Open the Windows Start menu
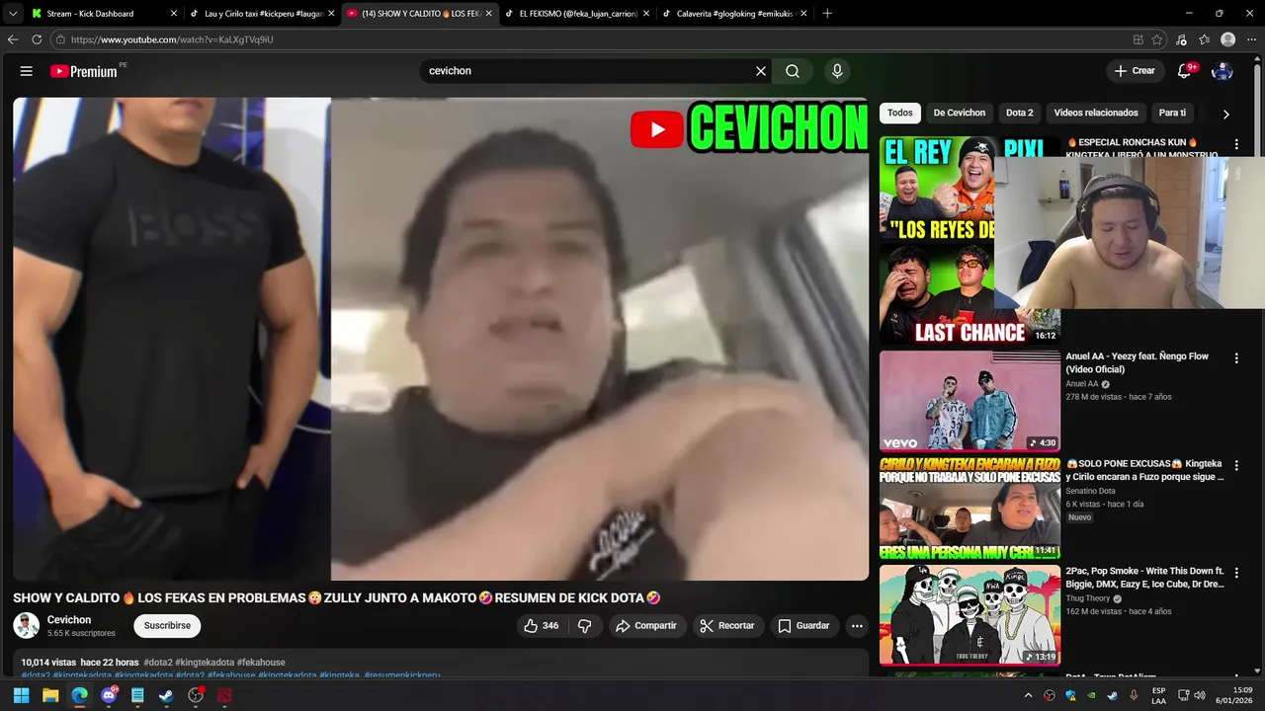This screenshot has width=1265, height=711. coord(21,695)
